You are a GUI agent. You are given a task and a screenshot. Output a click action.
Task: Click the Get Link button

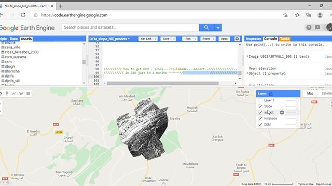[146, 39]
